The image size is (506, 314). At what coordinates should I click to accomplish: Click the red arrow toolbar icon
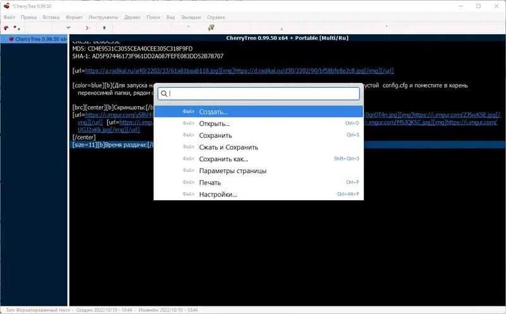click(x=88, y=28)
